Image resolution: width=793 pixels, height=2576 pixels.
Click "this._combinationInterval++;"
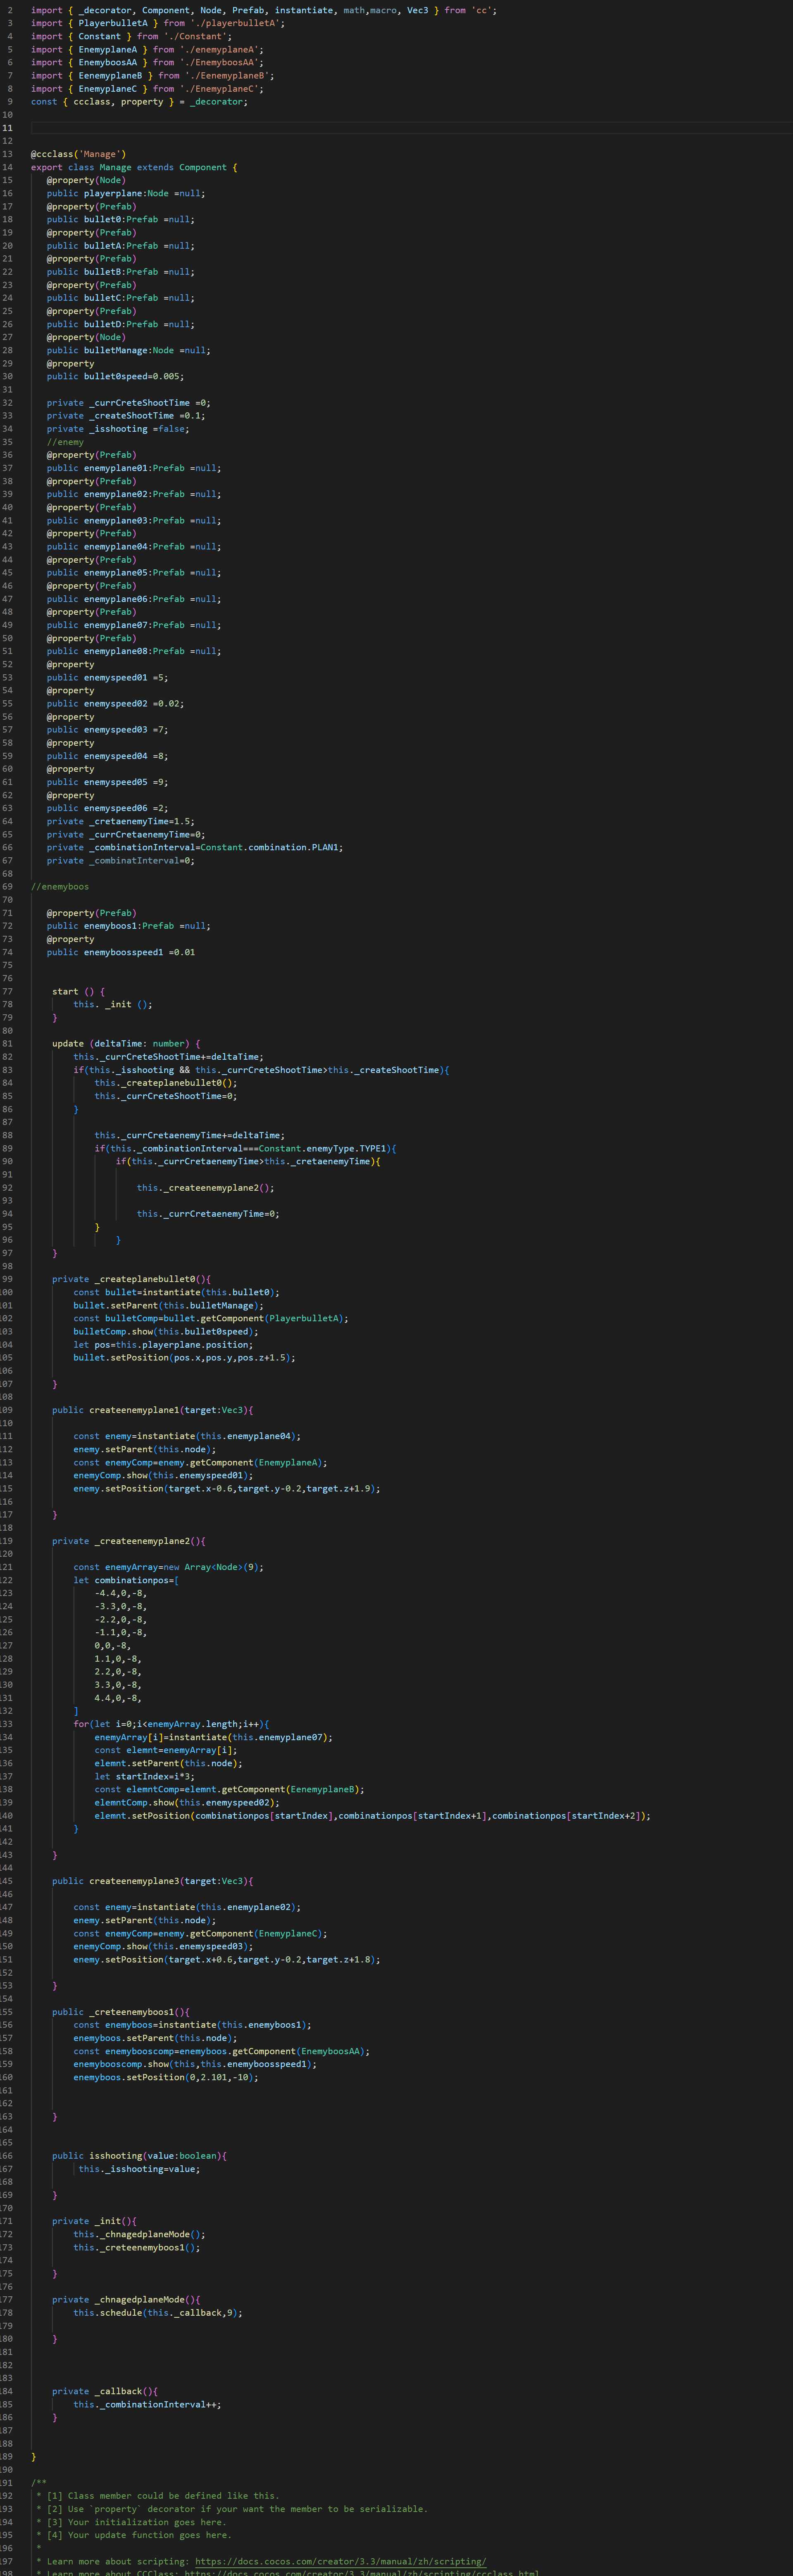click(x=148, y=2404)
